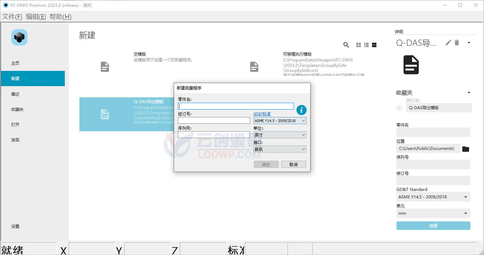Collapse the 收藏夹 section arrow
Viewport: 484px width, 255px height.
pos(469,93)
